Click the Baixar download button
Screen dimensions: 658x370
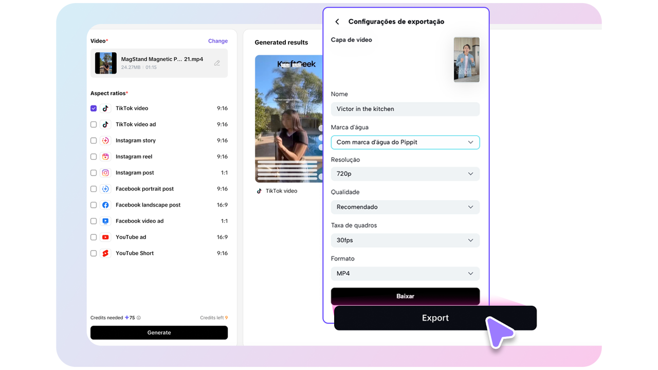405,296
